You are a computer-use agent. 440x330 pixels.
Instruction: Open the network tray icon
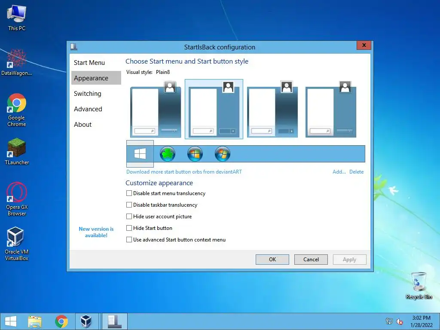(x=389, y=321)
